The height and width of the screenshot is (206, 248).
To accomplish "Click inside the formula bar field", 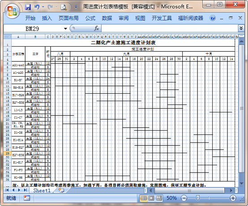I will 170,29.
